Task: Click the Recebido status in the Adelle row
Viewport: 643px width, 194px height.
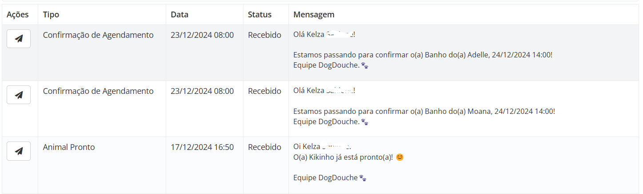Action: tap(265, 35)
